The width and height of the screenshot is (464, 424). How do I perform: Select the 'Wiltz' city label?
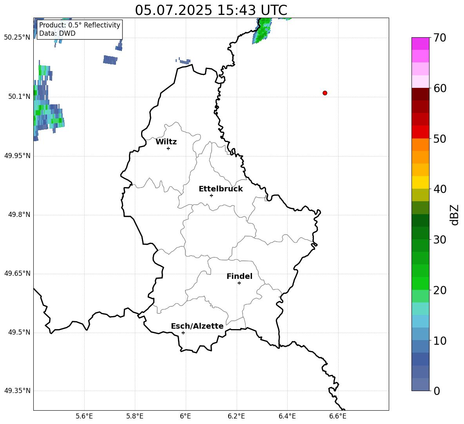[x=166, y=142]
